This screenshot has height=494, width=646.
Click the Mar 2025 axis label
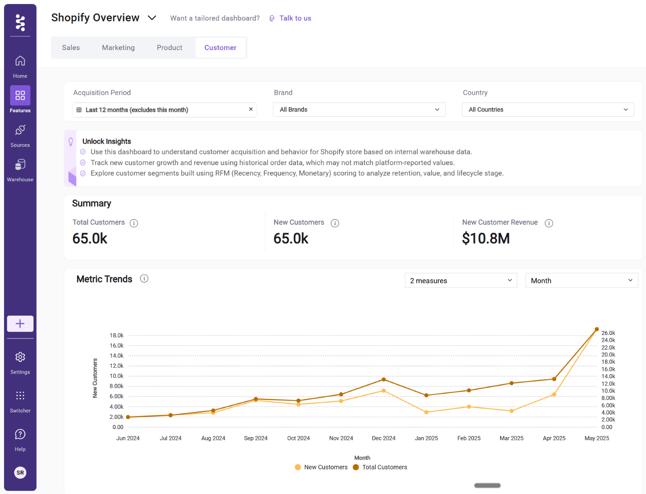[x=512, y=438]
